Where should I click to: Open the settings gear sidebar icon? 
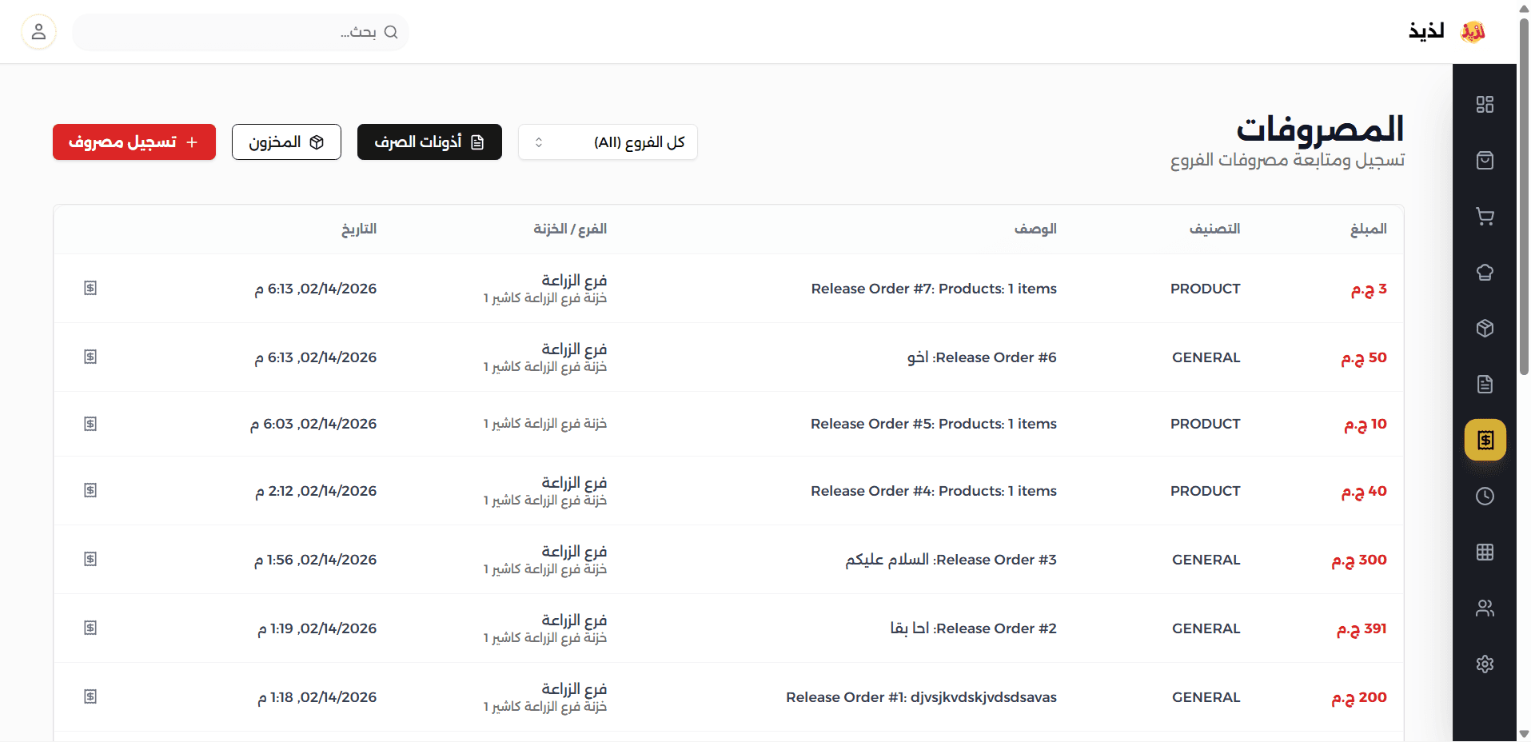(x=1485, y=664)
